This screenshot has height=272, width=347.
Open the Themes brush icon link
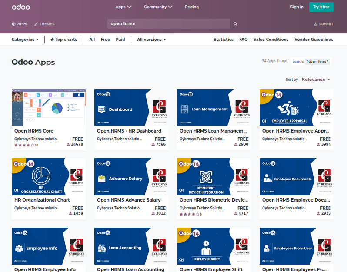click(x=44, y=24)
